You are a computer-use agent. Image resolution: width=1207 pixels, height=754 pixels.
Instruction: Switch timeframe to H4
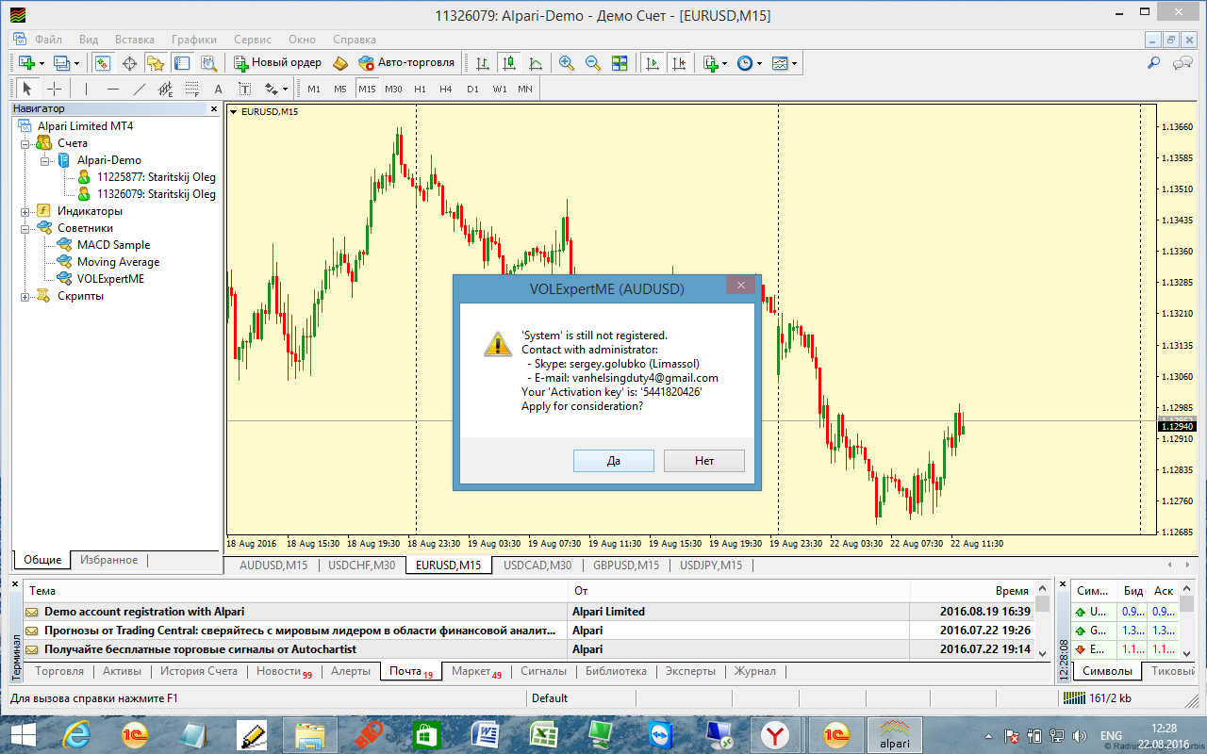(446, 89)
